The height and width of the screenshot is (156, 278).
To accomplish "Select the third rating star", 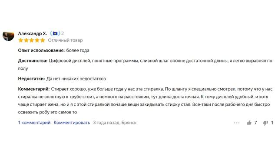I will pos(32,40).
